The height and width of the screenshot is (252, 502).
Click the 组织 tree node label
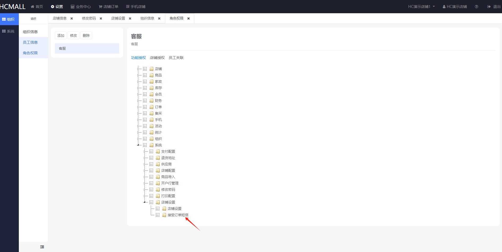click(x=158, y=139)
